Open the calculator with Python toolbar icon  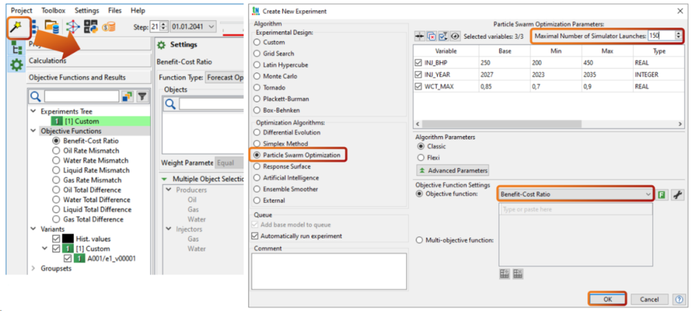(x=91, y=27)
